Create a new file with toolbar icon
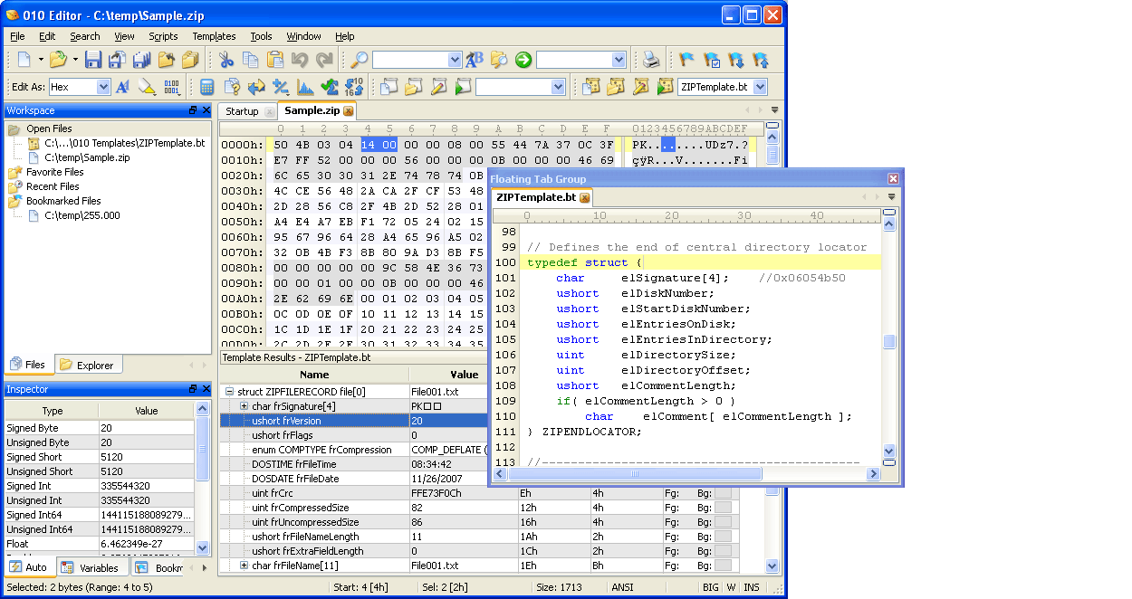The width and height of the screenshot is (1132, 599). click(24, 60)
